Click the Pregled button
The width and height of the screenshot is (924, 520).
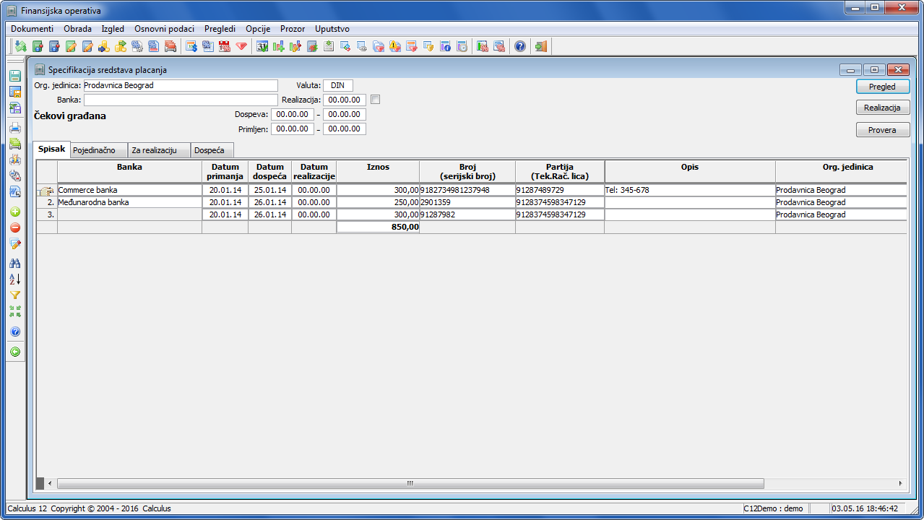click(882, 87)
